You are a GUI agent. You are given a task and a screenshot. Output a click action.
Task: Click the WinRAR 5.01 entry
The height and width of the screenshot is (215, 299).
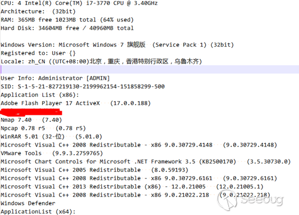[52, 136]
